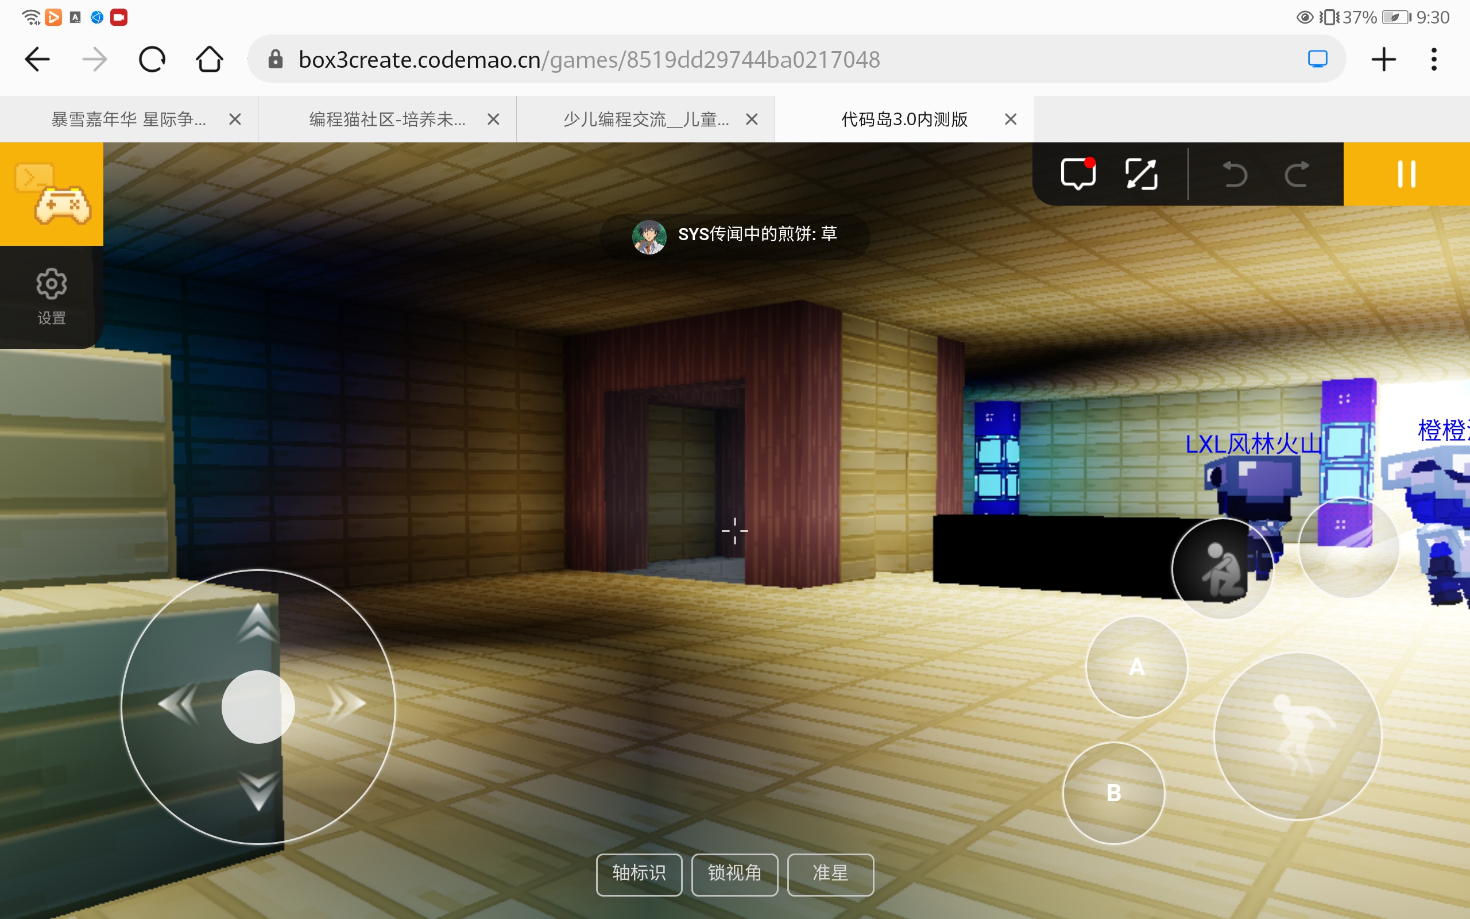1470x919 pixels.
Task: Open the chat messages panel
Action: pos(1078,174)
